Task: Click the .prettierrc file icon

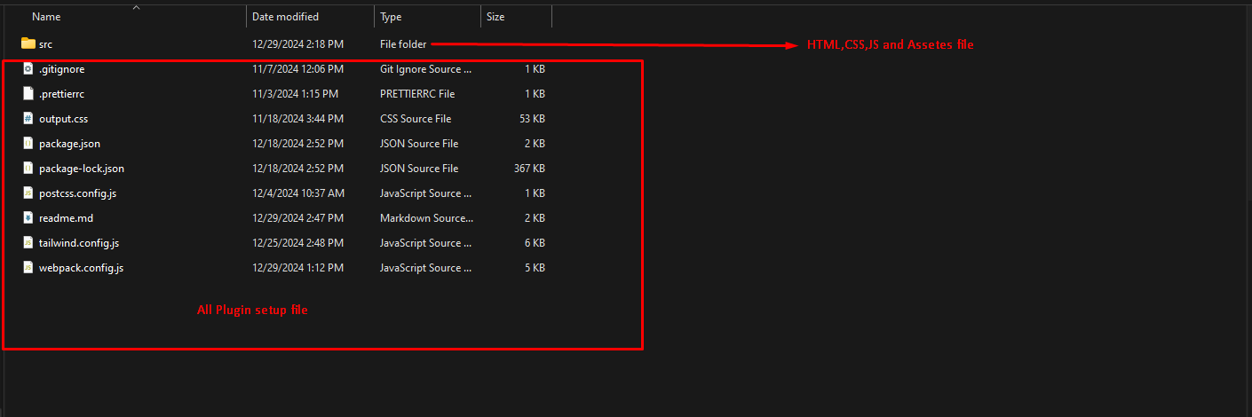Action: pos(28,93)
